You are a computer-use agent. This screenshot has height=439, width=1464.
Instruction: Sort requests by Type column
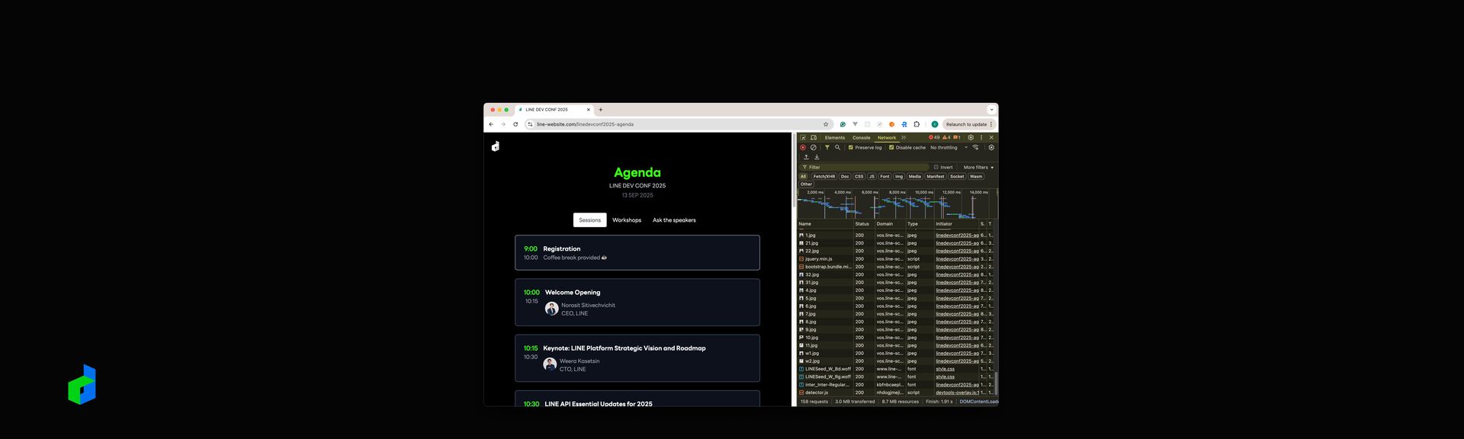[x=920, y=224]
